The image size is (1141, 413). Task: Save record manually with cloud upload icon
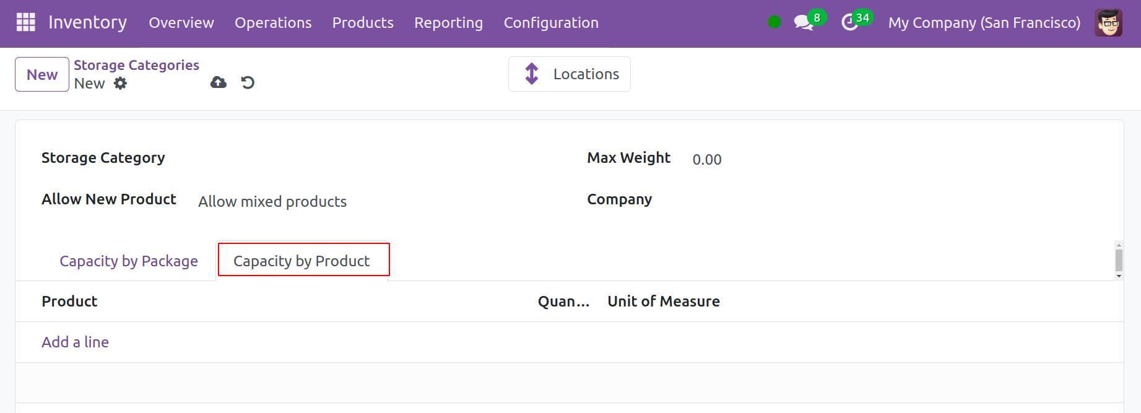click(219, 82)
